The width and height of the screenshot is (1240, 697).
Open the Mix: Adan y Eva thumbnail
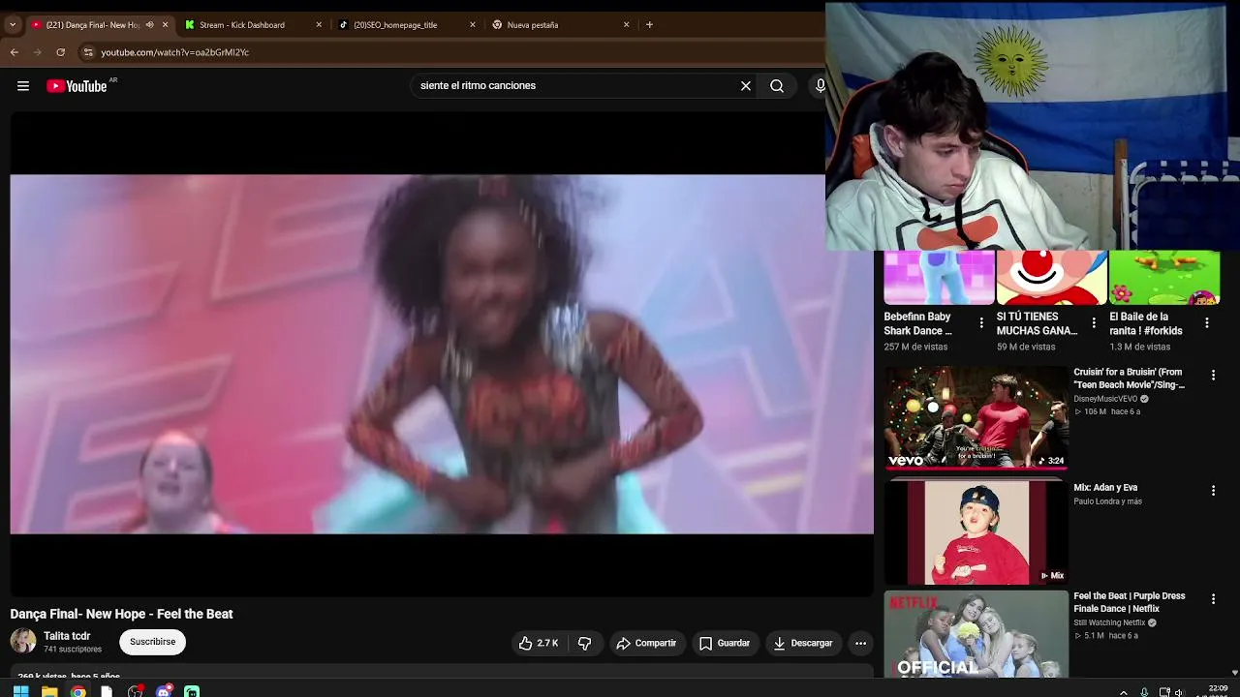(976, 532)
